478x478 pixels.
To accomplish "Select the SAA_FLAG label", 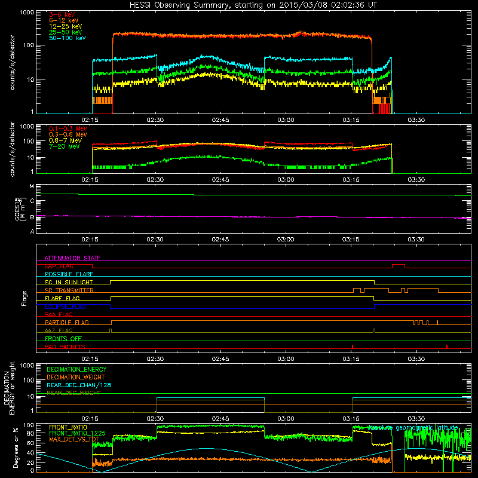I will 59,314.
